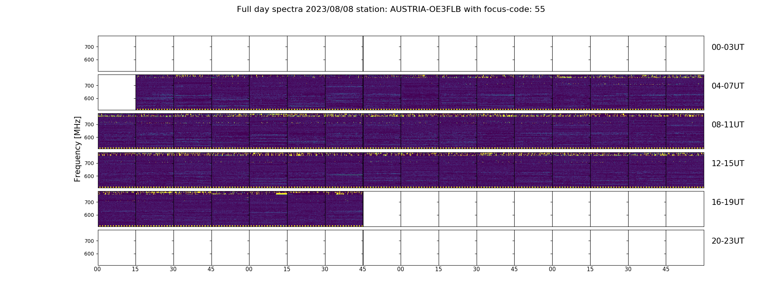Select the 04-07UT row label

pyautogui.click(x=728, y=86)
